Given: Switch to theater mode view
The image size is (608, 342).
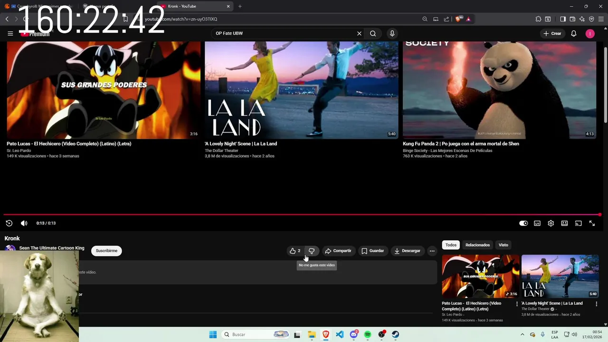Looking at the screenshot, I should click(564, 223).
